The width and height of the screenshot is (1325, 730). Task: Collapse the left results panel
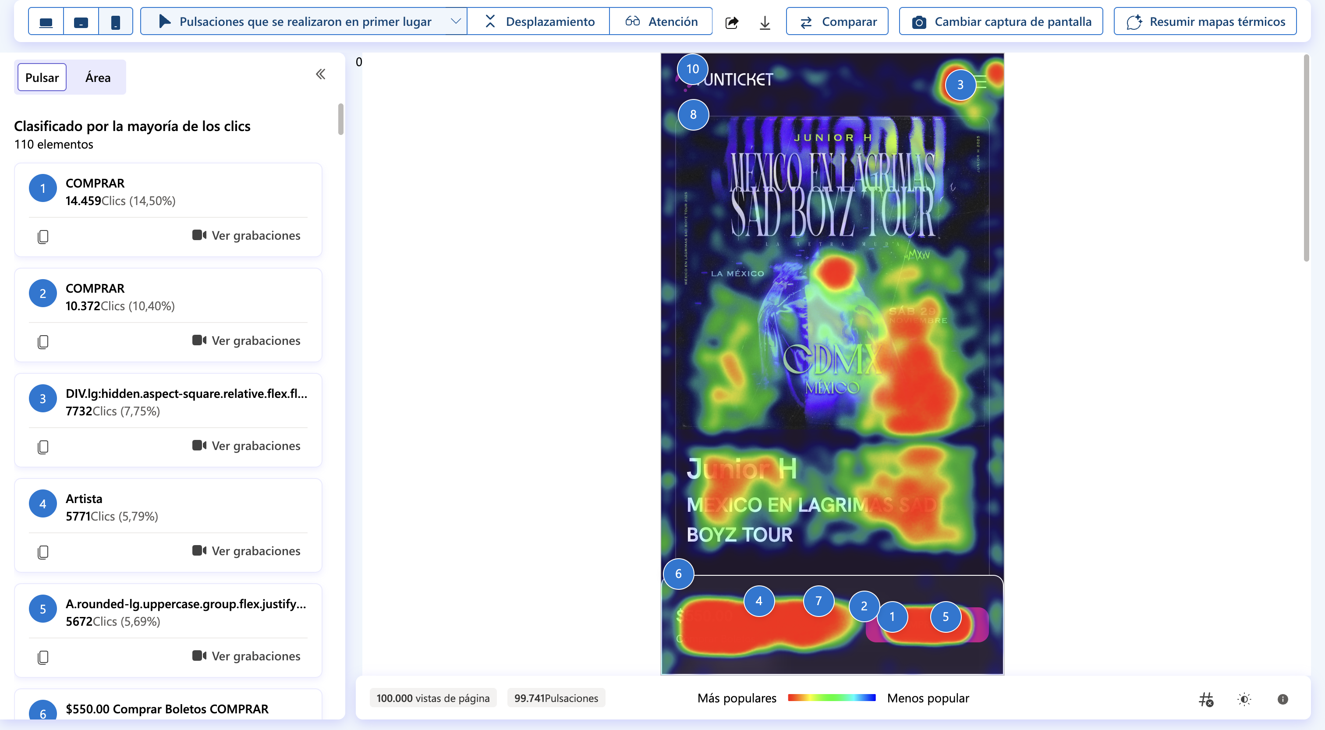pyautogui.click(x=320, y=74)
